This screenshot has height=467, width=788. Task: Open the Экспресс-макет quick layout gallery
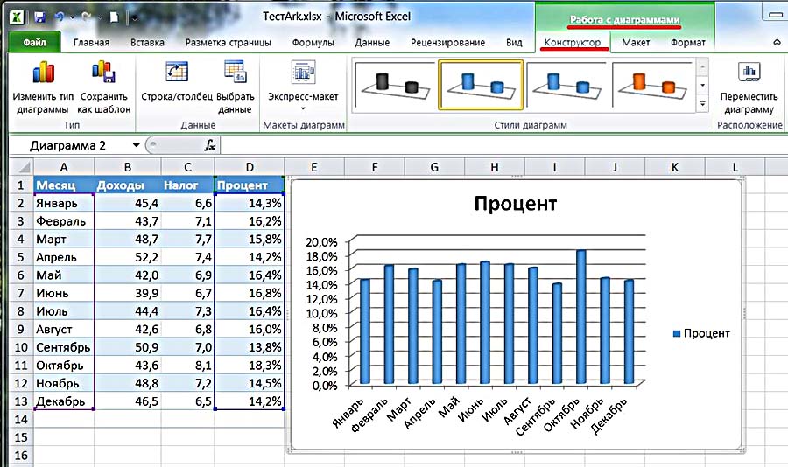pyautogui.click(x=303, y=86)
